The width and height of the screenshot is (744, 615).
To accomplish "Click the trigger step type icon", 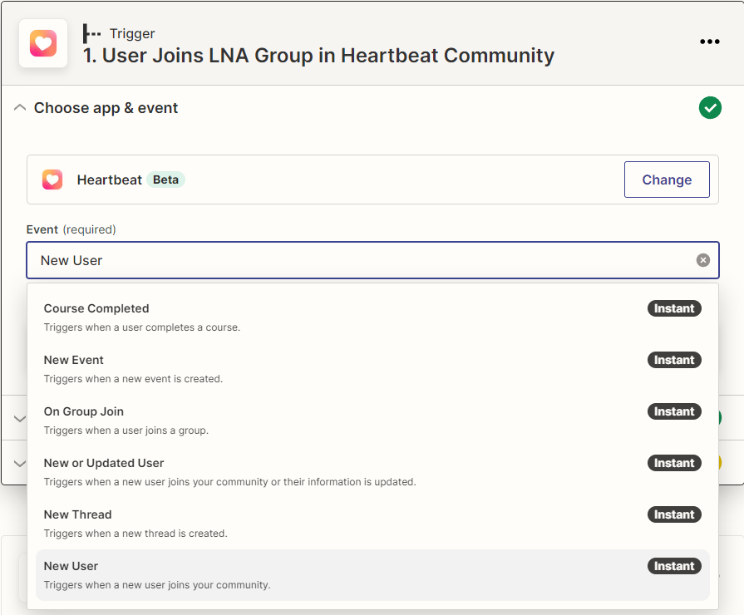I will pos(92,34).
